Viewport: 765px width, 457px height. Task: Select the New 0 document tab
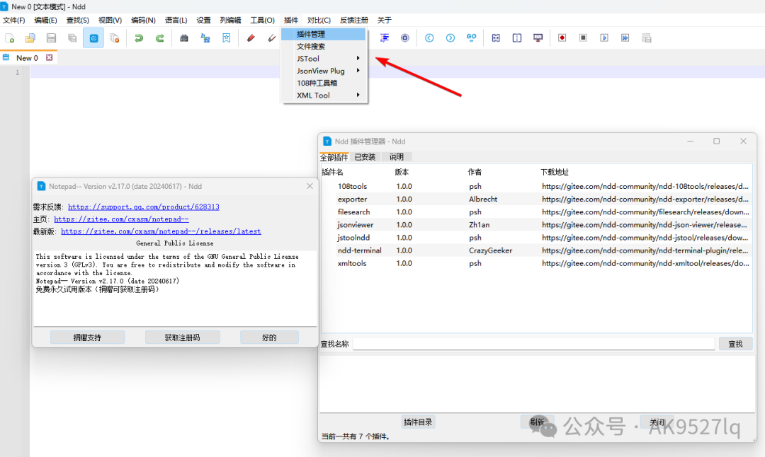click(28, 57)
